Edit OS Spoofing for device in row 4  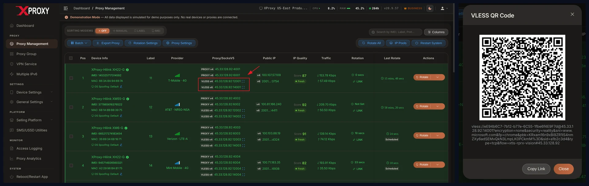[121, 174]
